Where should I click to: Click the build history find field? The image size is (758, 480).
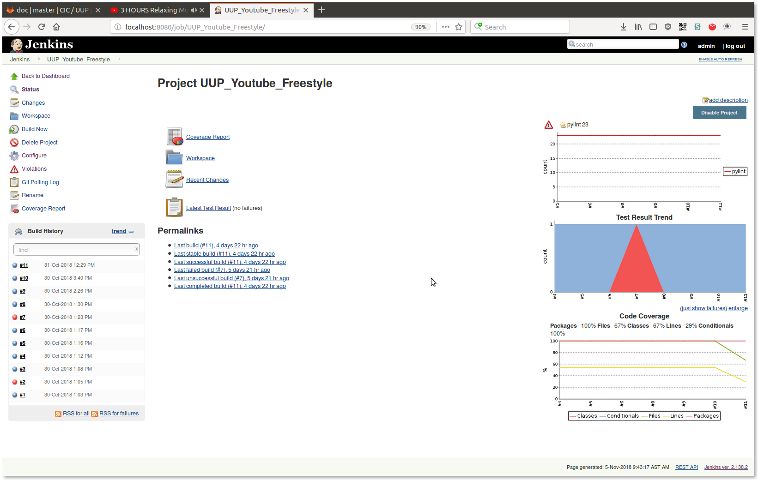point(76,250)
